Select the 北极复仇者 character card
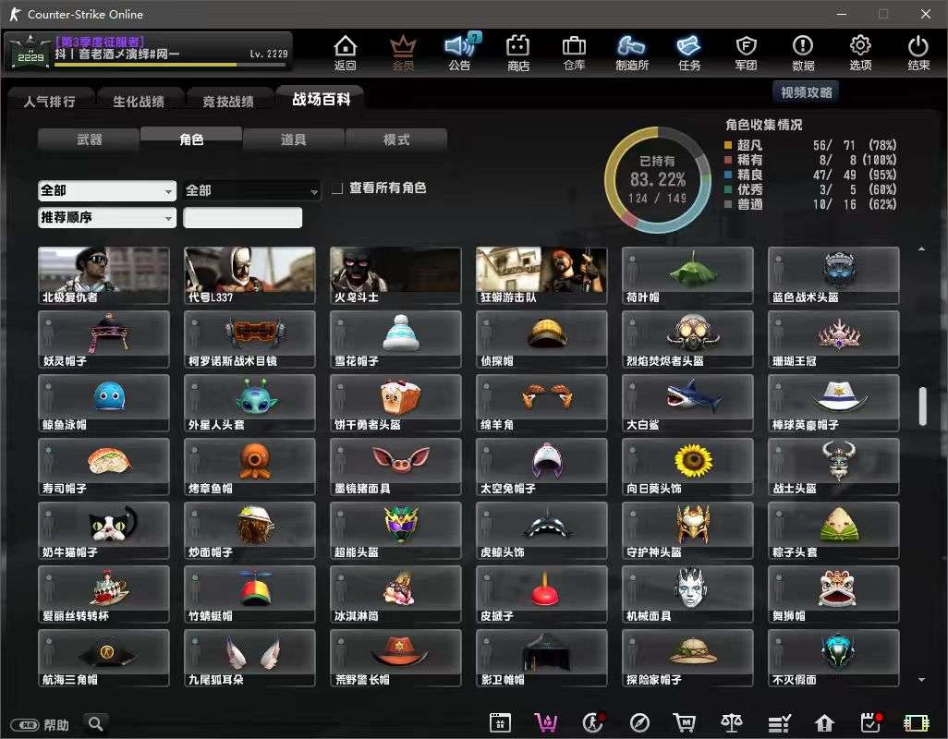The image size is (948, 739). click(x=103, y=275)
